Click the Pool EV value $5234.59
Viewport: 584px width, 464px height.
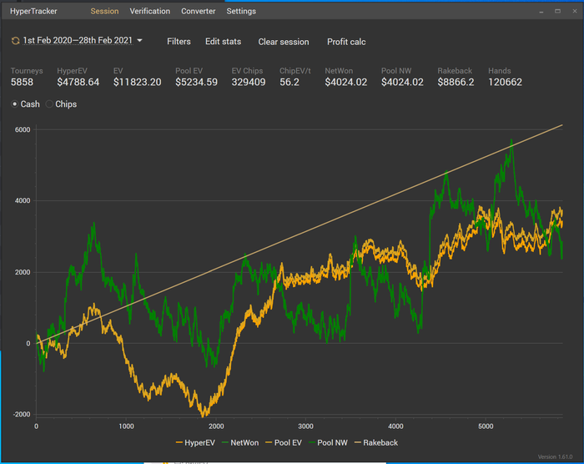click(196, 82)
